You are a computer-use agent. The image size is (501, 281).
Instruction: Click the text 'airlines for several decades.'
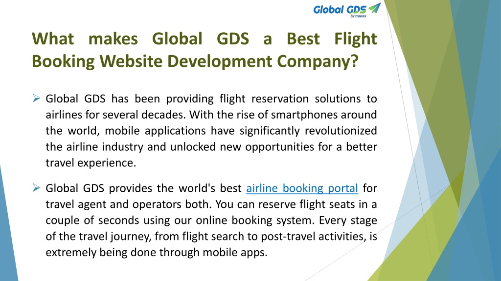(x=115, y=115)
